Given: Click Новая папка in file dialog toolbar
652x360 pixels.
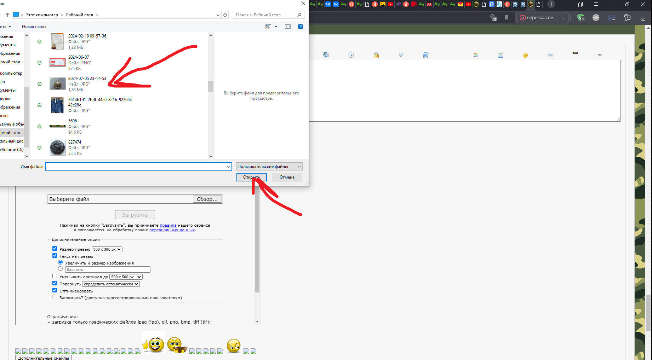Looking at the screenshot, I should [x=34, y=27].
